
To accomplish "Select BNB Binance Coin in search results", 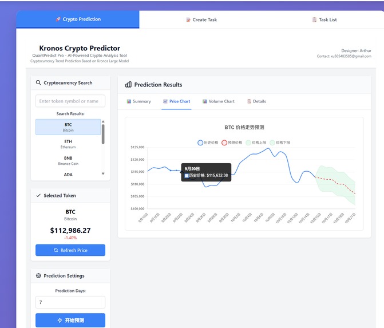I will [68, 161].
